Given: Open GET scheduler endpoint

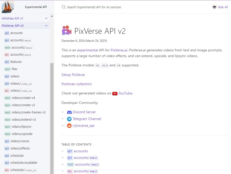Looking at the screenshot, I should point(14,156).
